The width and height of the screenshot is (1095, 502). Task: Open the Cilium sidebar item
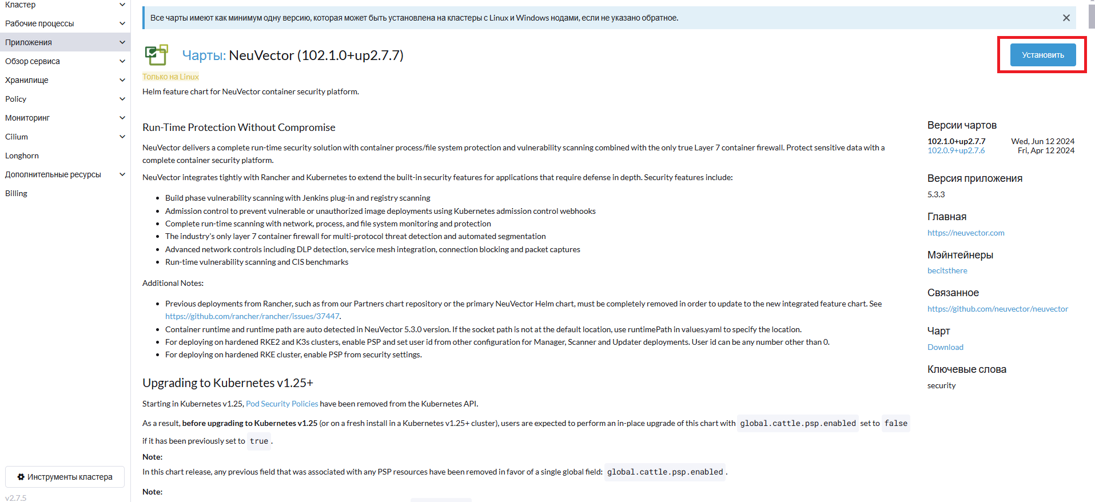[17, 137]
